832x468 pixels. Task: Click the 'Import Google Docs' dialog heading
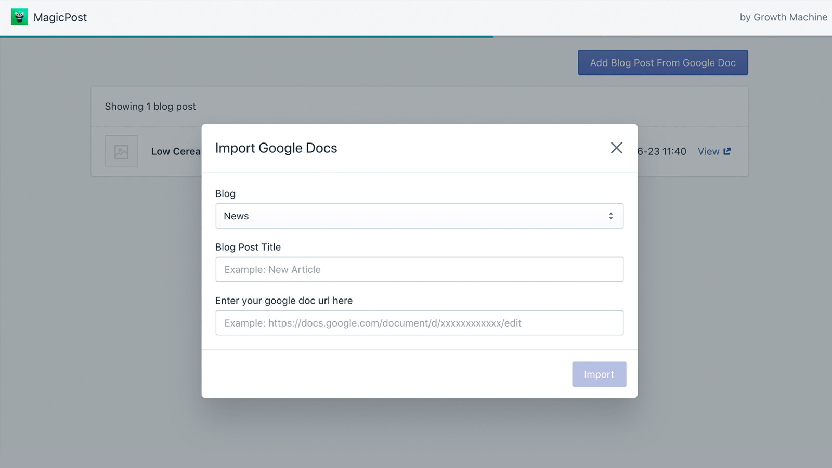pos(276,148)
